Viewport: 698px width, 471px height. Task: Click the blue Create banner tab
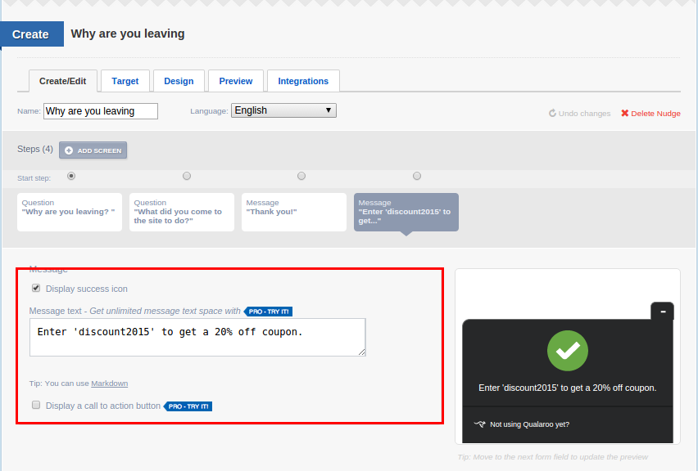(32, 34)
